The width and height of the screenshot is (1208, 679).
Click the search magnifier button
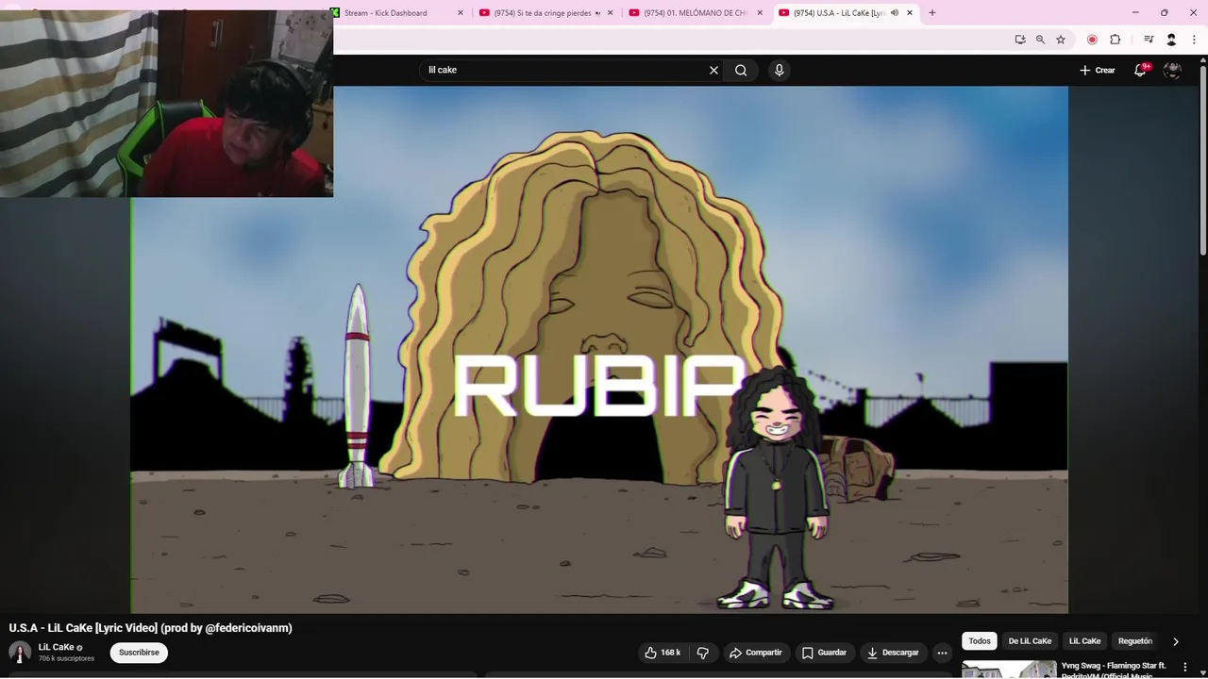(741, 70)
